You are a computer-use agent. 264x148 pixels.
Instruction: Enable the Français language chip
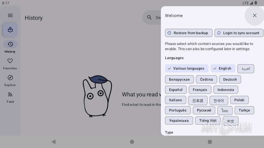(200, 90)
